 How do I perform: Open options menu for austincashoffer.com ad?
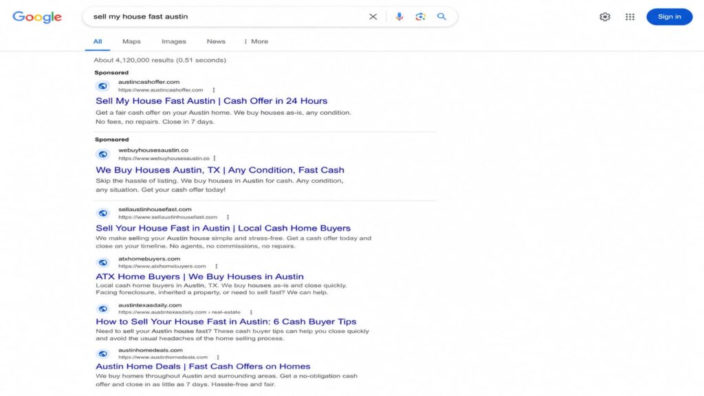(x=214, y=90)
